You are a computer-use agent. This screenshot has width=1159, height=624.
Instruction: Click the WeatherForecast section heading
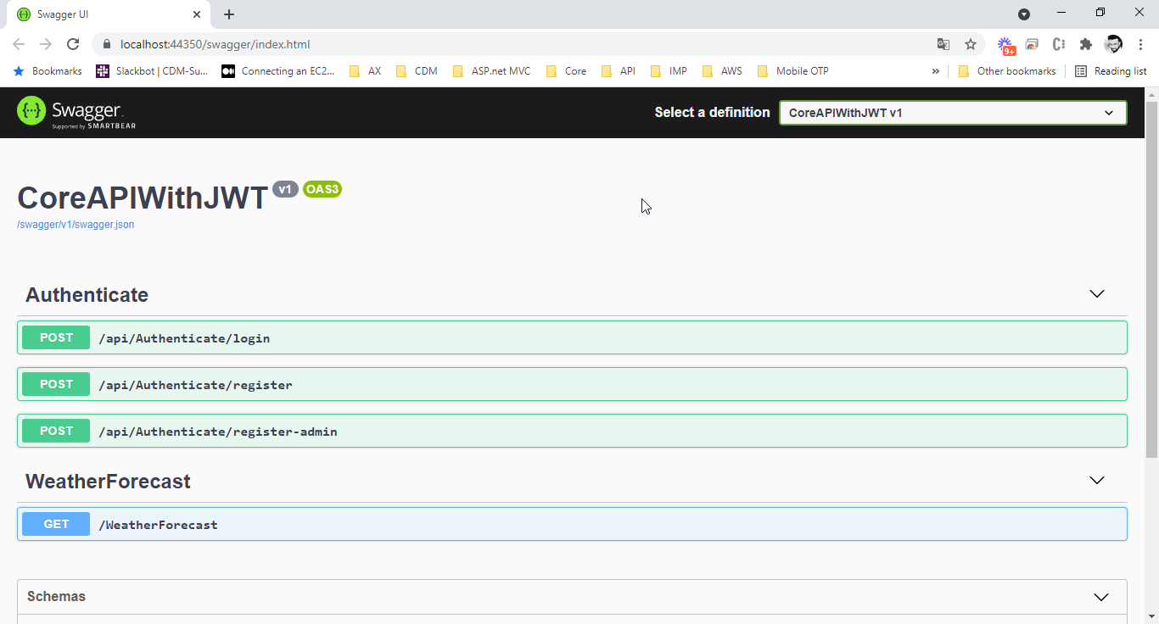(x=108, y=482)
